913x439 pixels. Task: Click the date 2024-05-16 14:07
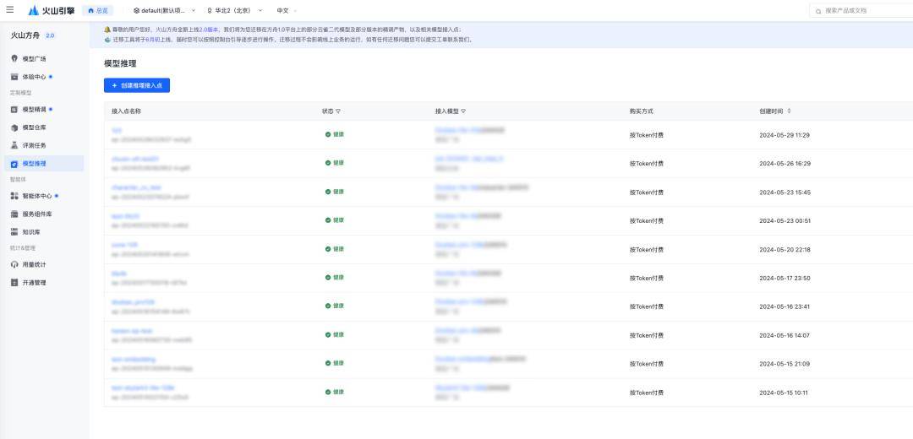785,335
